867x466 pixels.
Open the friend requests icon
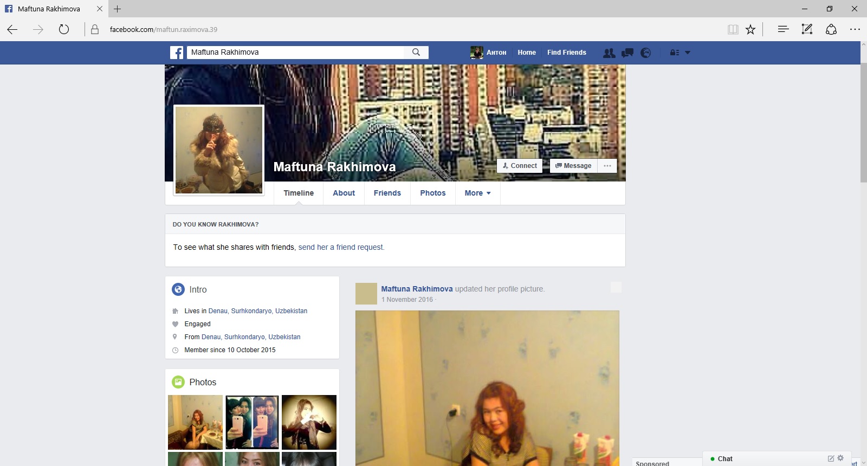click(609, 53)
